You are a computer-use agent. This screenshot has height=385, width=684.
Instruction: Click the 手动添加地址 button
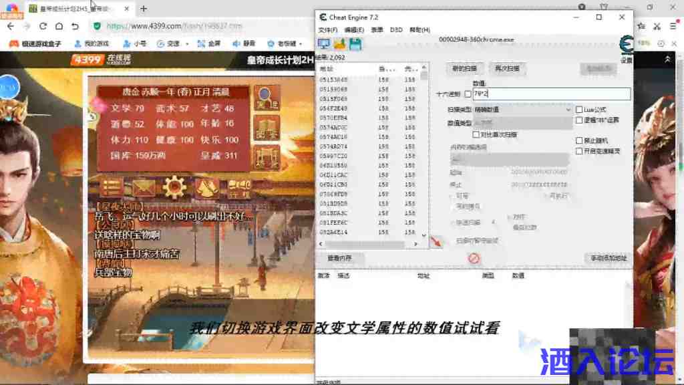coord(607,258)
